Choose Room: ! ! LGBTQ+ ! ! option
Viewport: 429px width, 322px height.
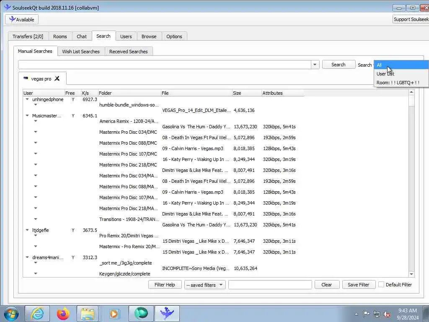(401, 83)
